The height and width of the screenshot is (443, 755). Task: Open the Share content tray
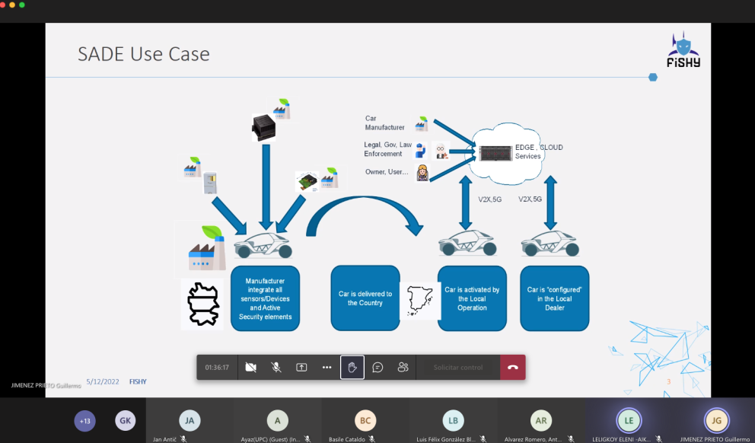(301, 367)
